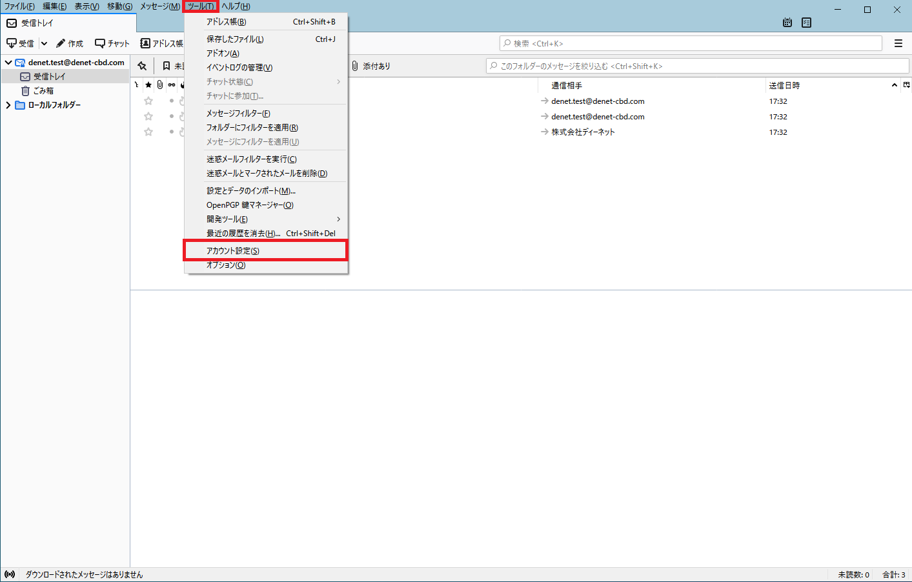Click the online status icon in status bar
The image size is (912, 582).
[x=10, y=574]
